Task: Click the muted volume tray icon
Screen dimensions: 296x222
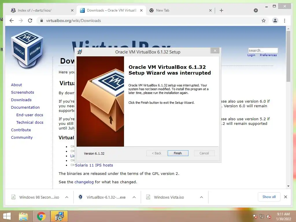Action: [x=269, y=217]
